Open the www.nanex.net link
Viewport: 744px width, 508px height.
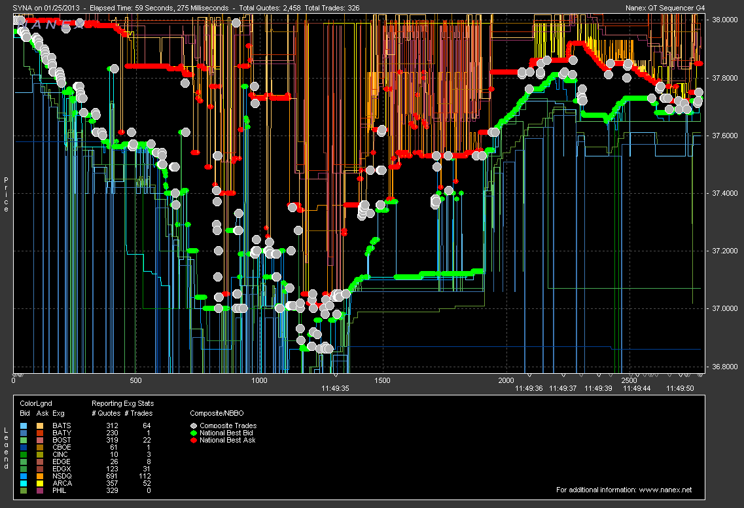[665, 490]
